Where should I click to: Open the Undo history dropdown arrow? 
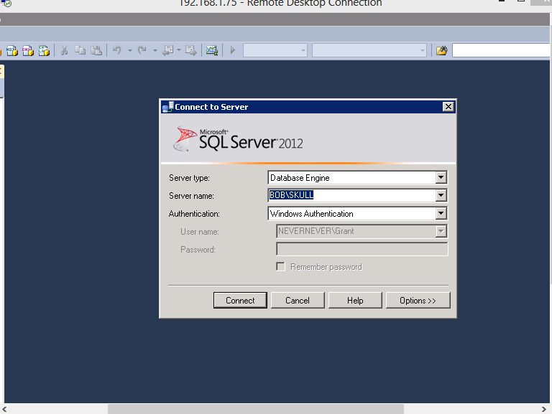[x=130, y=51]
